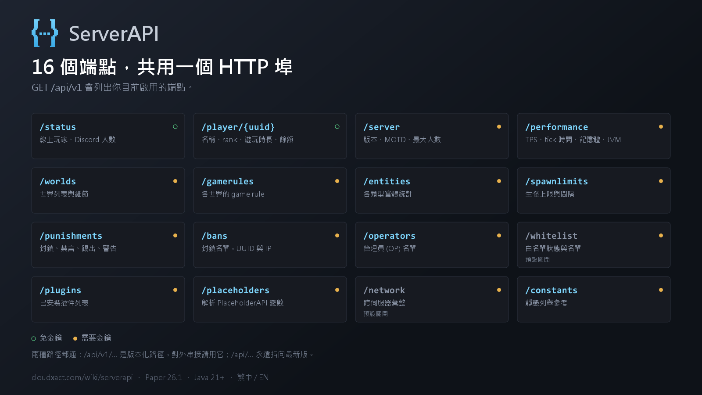Select the /placeholders endpoint name
Viewport: 702px width, 395px height.
click(235, 290)
